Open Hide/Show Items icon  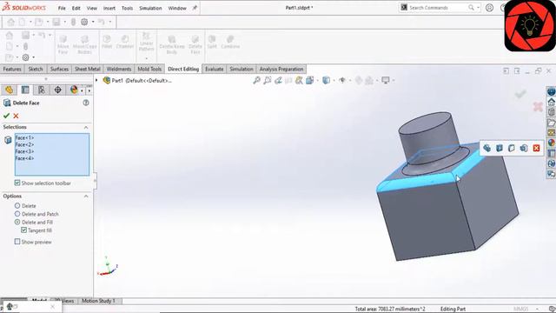(x=342, y=81)
